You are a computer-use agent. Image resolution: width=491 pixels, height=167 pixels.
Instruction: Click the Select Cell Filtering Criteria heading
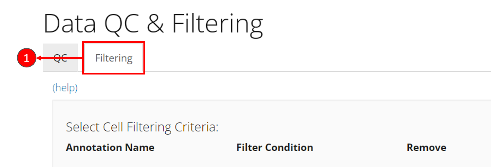(x=142, y=127)
